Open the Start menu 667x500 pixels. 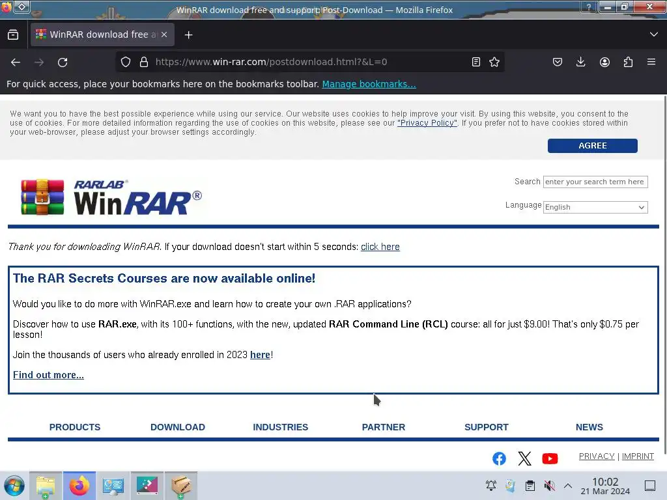14,486
